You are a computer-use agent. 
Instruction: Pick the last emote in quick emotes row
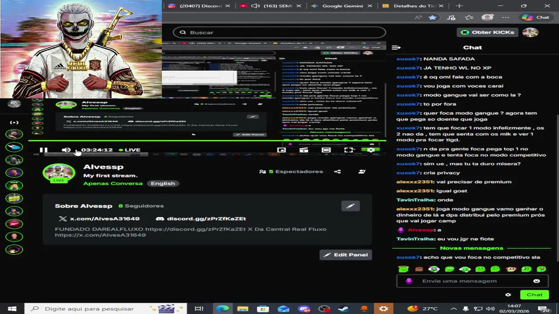tap(541, 269)
